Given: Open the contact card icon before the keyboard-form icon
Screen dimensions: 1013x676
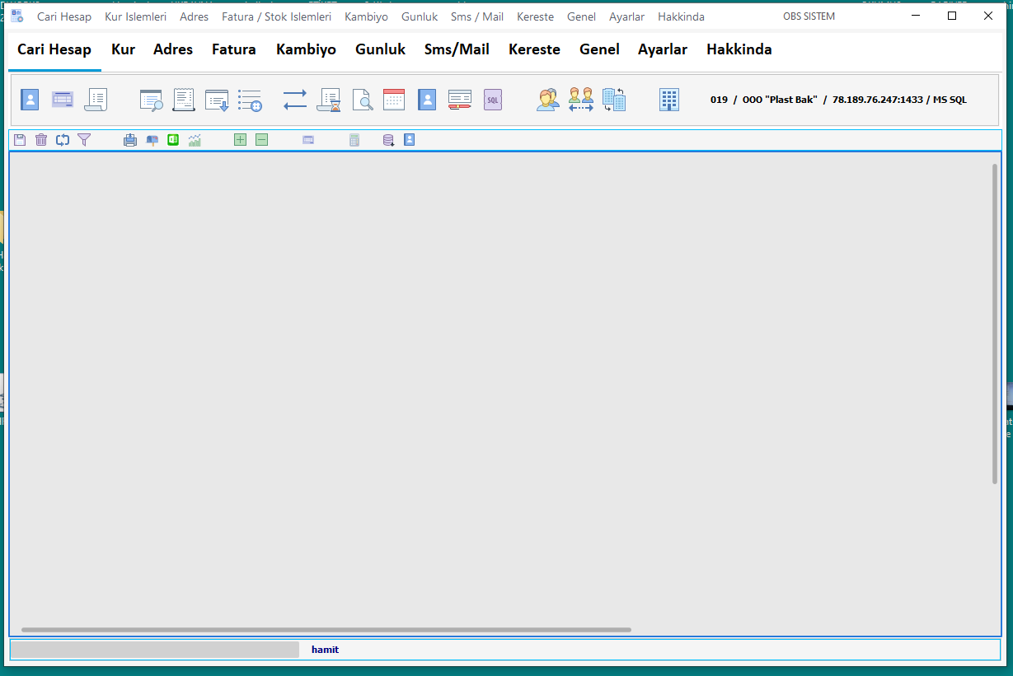Looking at the screenshot, I should (30, 100).
